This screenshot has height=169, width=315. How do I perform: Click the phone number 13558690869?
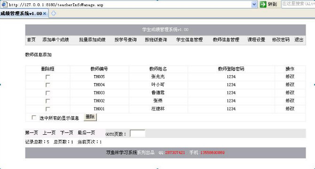coord(213,153)
